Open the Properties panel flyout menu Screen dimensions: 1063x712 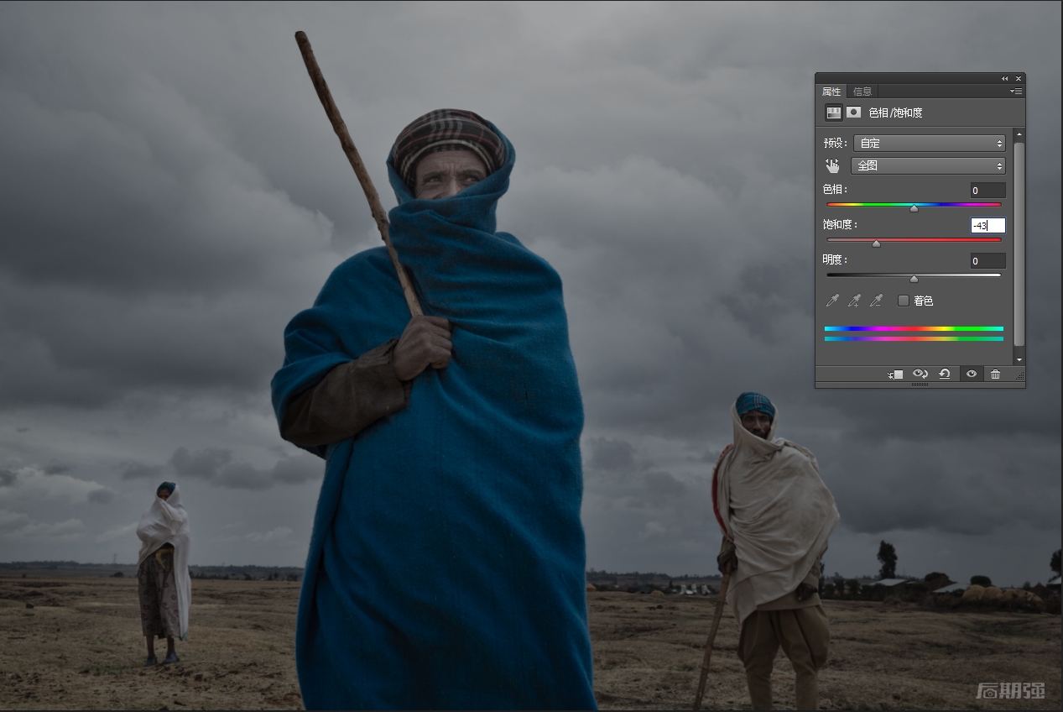click(x=1015, y=91)
